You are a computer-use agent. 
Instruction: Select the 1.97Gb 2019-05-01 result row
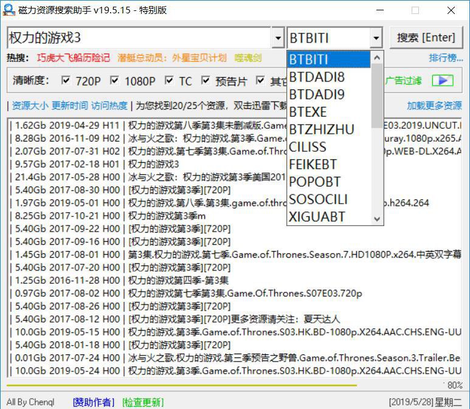tap(235, 202)
